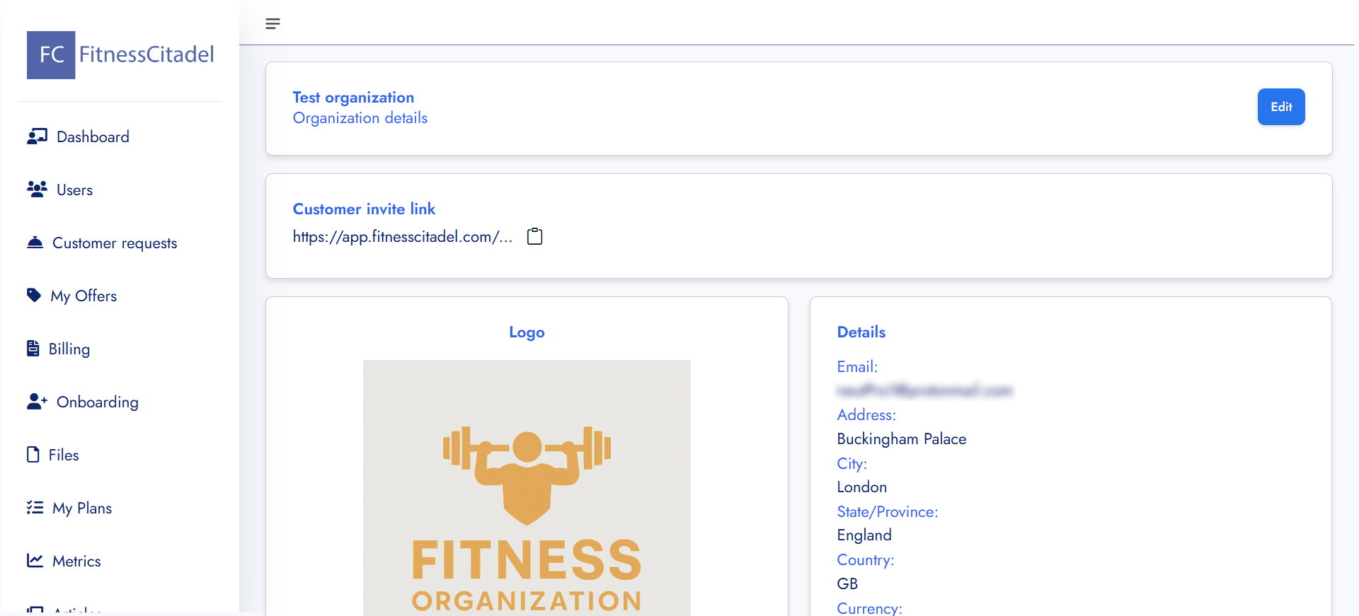Click the Fitness Organization logo image
Viewport: 1359px width, 616px height.
527,488
